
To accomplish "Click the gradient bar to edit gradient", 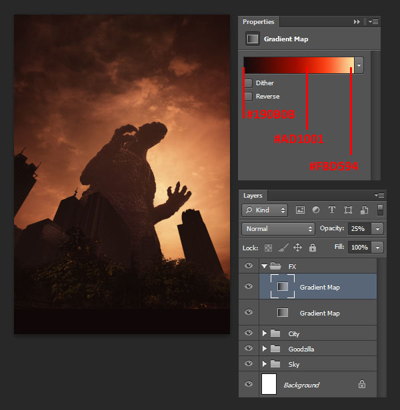I will [x=299, y=65].
